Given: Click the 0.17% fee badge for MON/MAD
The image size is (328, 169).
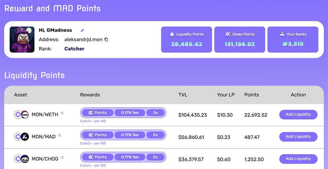Looking at the screenshot, I should (x=130, y=135).
